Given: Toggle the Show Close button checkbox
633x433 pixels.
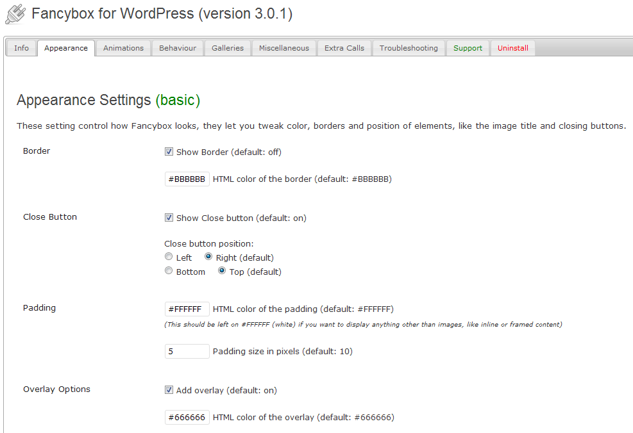Looking at the screenshot, I should pos(169,218).
